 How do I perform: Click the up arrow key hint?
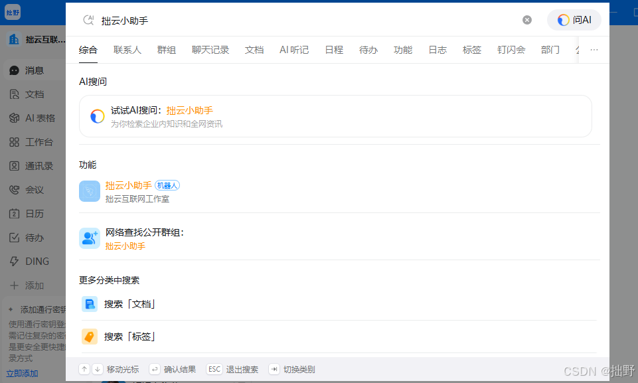(x=84, y=369)
